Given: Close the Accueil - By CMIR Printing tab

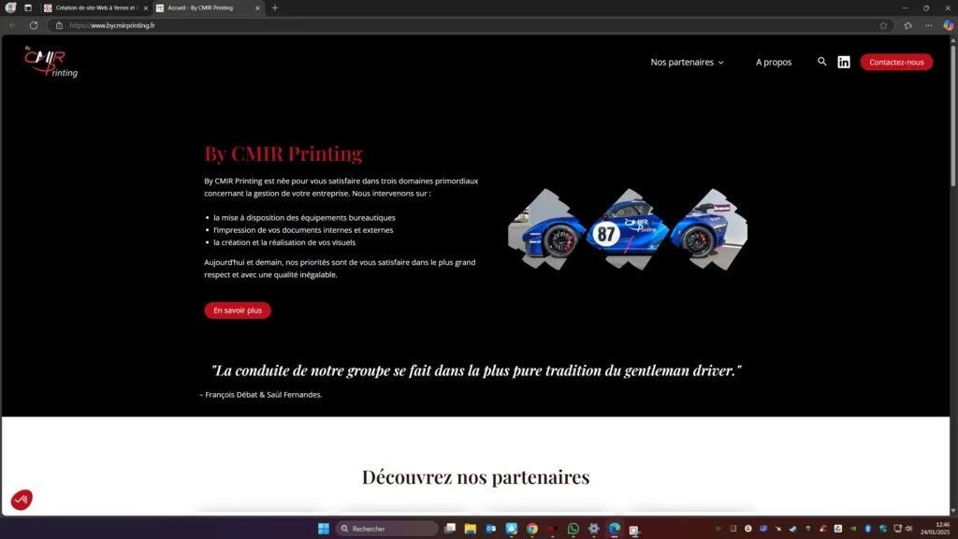Looking at the screenshot, I should pos(257,7).
